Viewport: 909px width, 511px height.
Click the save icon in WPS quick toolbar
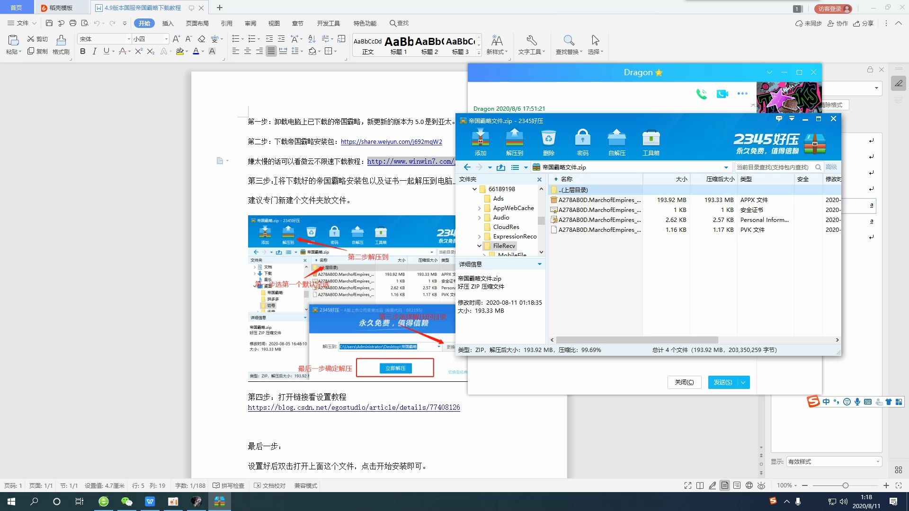pyautogui.click(x=49, y=23)
